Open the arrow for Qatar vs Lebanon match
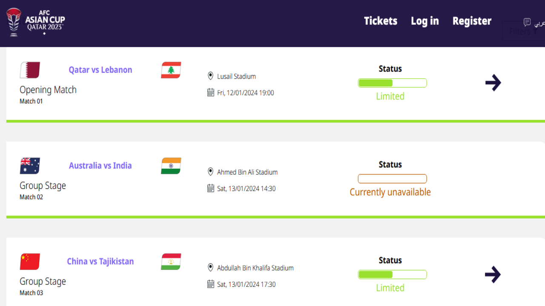 (493, 83)
